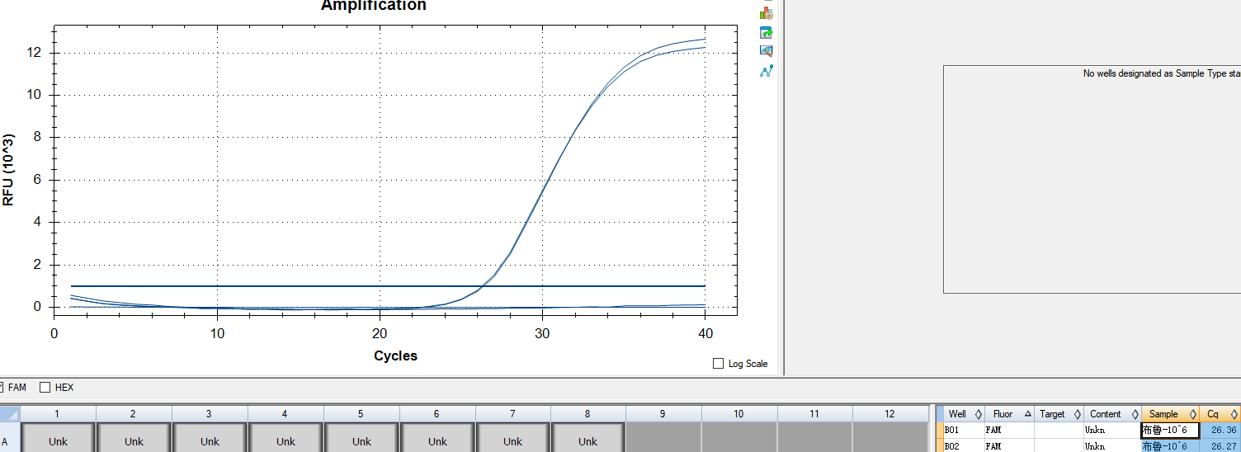Toggle the HEX fluorophore checkbox

45,387
